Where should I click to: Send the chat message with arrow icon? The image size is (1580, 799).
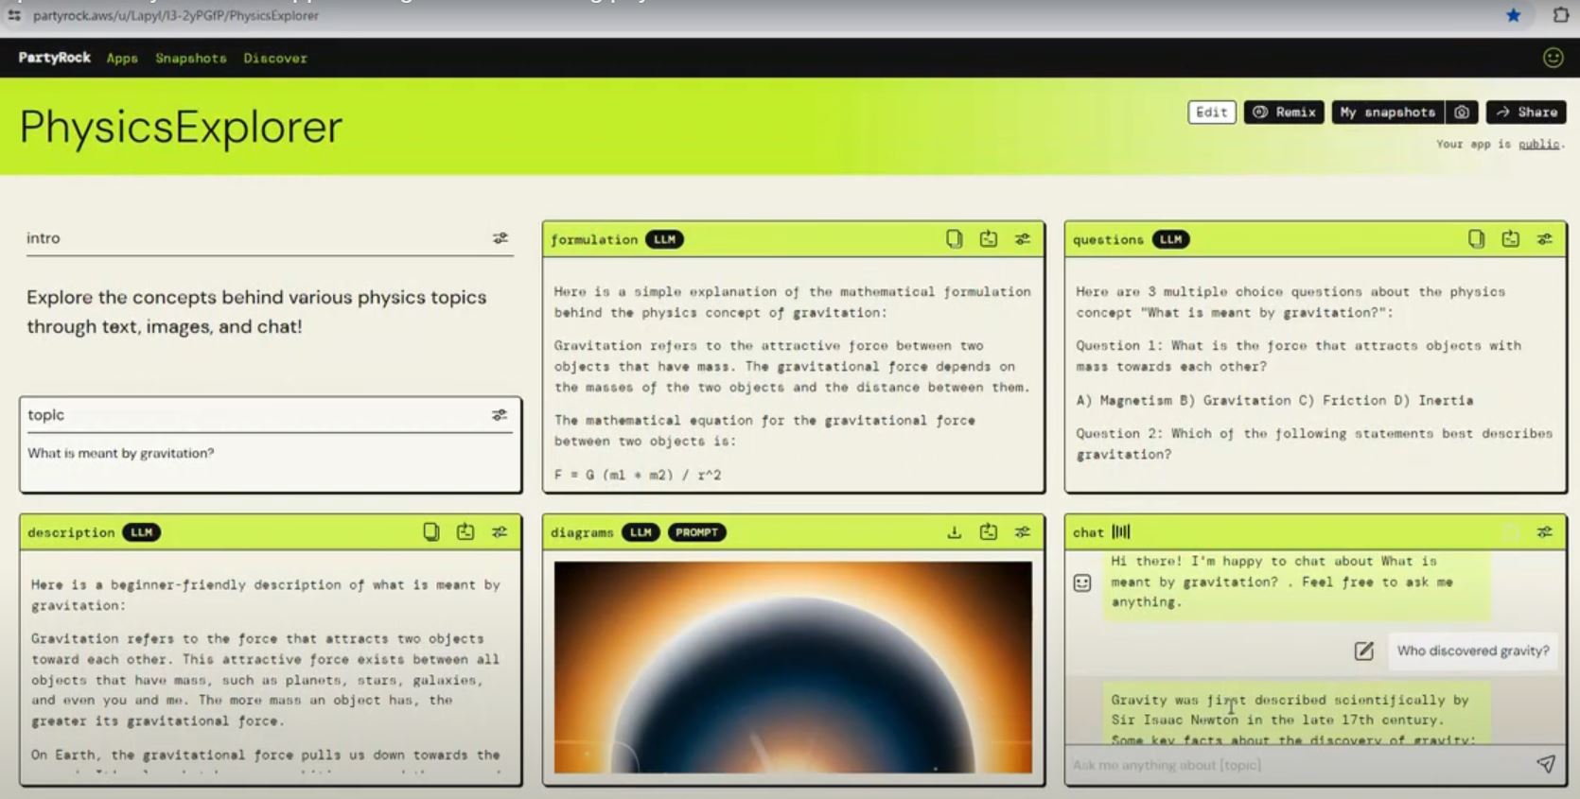[x=1546, y=763]
